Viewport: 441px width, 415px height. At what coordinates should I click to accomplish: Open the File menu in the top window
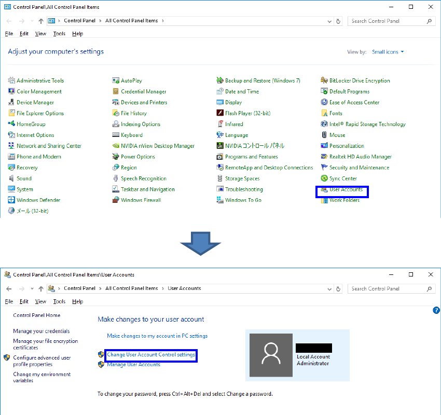(9, 34)
